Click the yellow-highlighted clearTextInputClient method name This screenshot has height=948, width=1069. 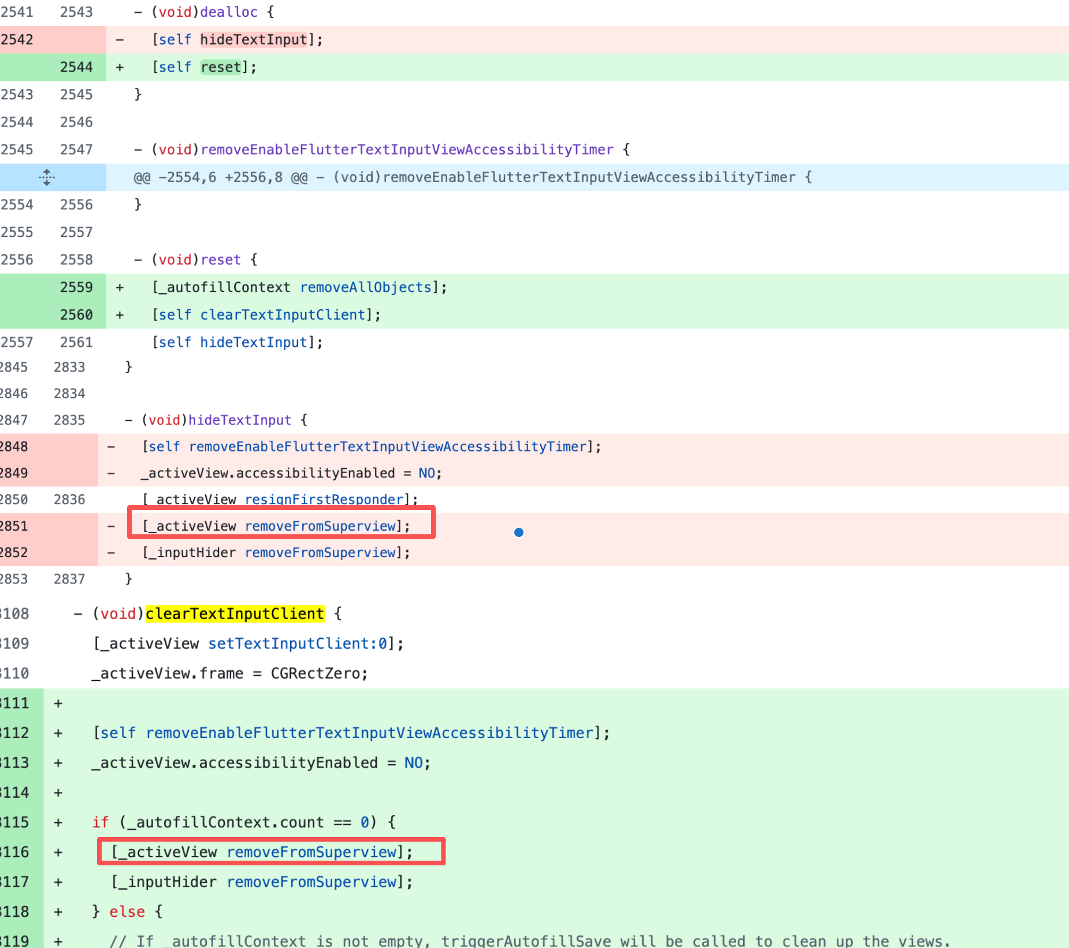click(235, 614)
